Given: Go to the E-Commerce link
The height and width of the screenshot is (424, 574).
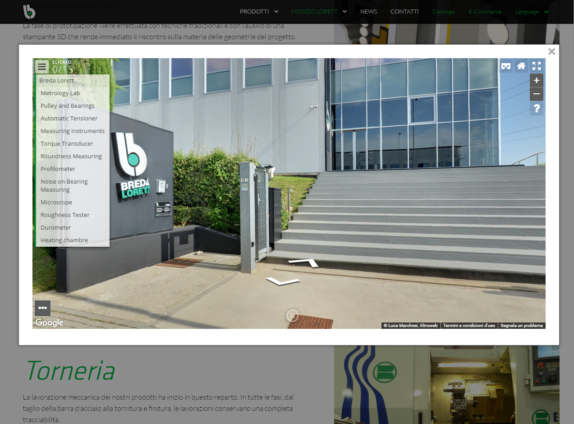Looking at the screenshot, I should click(485, 12).
